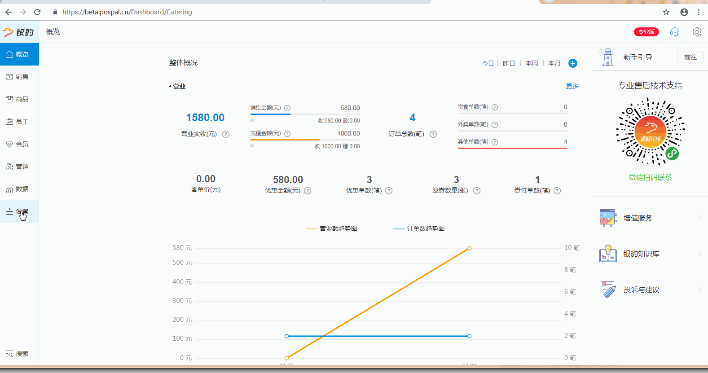Open the browser profile account icon
Image resolution: width=708 pixels, height=373 pixels.
click(x=684, y=12)
